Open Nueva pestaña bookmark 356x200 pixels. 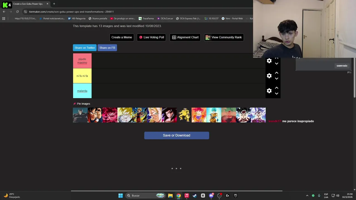tap(98, 19)
